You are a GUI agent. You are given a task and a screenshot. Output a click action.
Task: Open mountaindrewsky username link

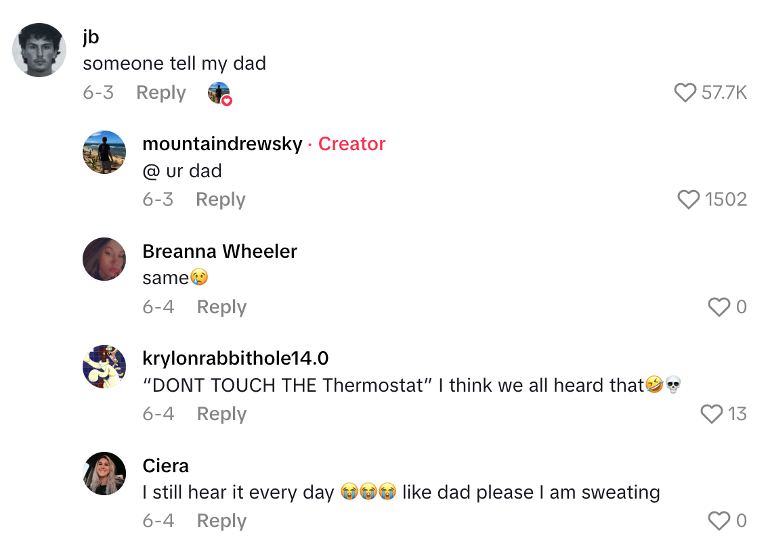pyautogui.click(x=222, y=144)
